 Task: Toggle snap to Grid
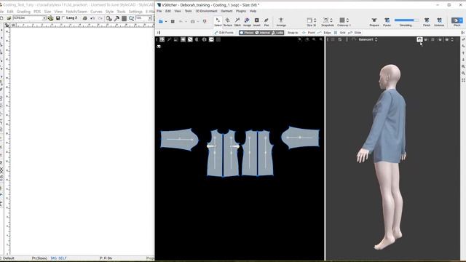pos(340,33)
